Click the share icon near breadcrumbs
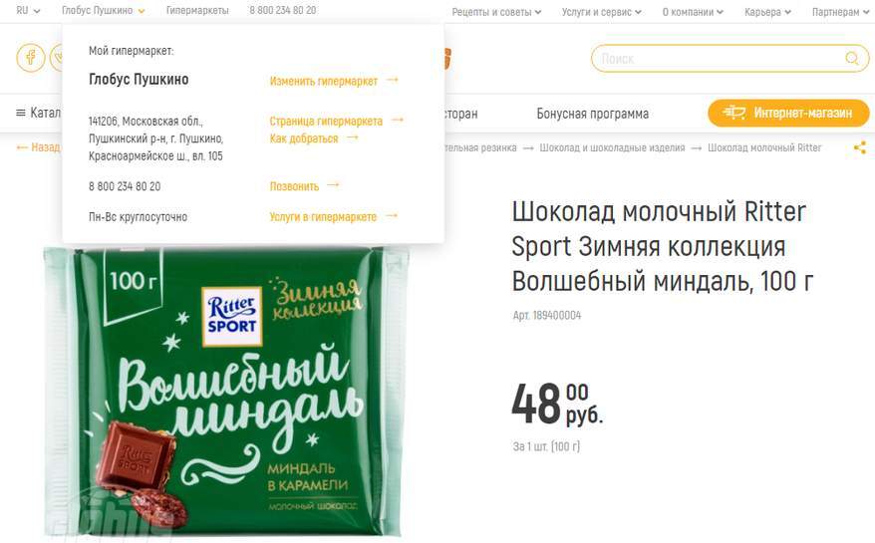This screenshot has width=875, height=543. [x=860, y=147]
